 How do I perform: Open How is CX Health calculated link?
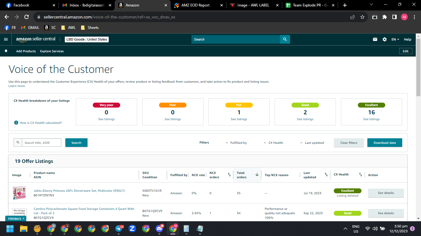pos(41,123)
